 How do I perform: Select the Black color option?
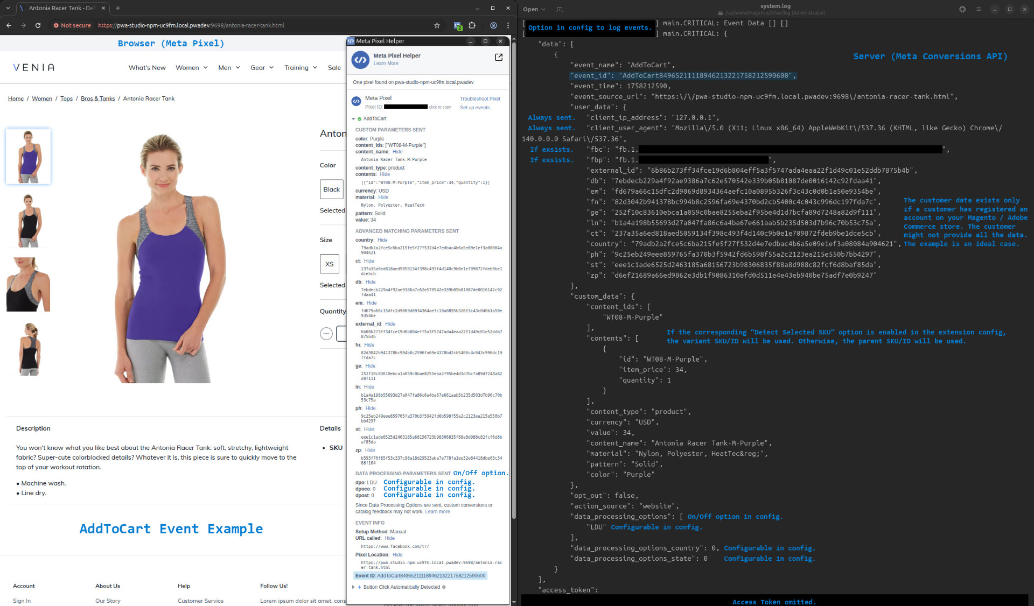click(332, 189)
